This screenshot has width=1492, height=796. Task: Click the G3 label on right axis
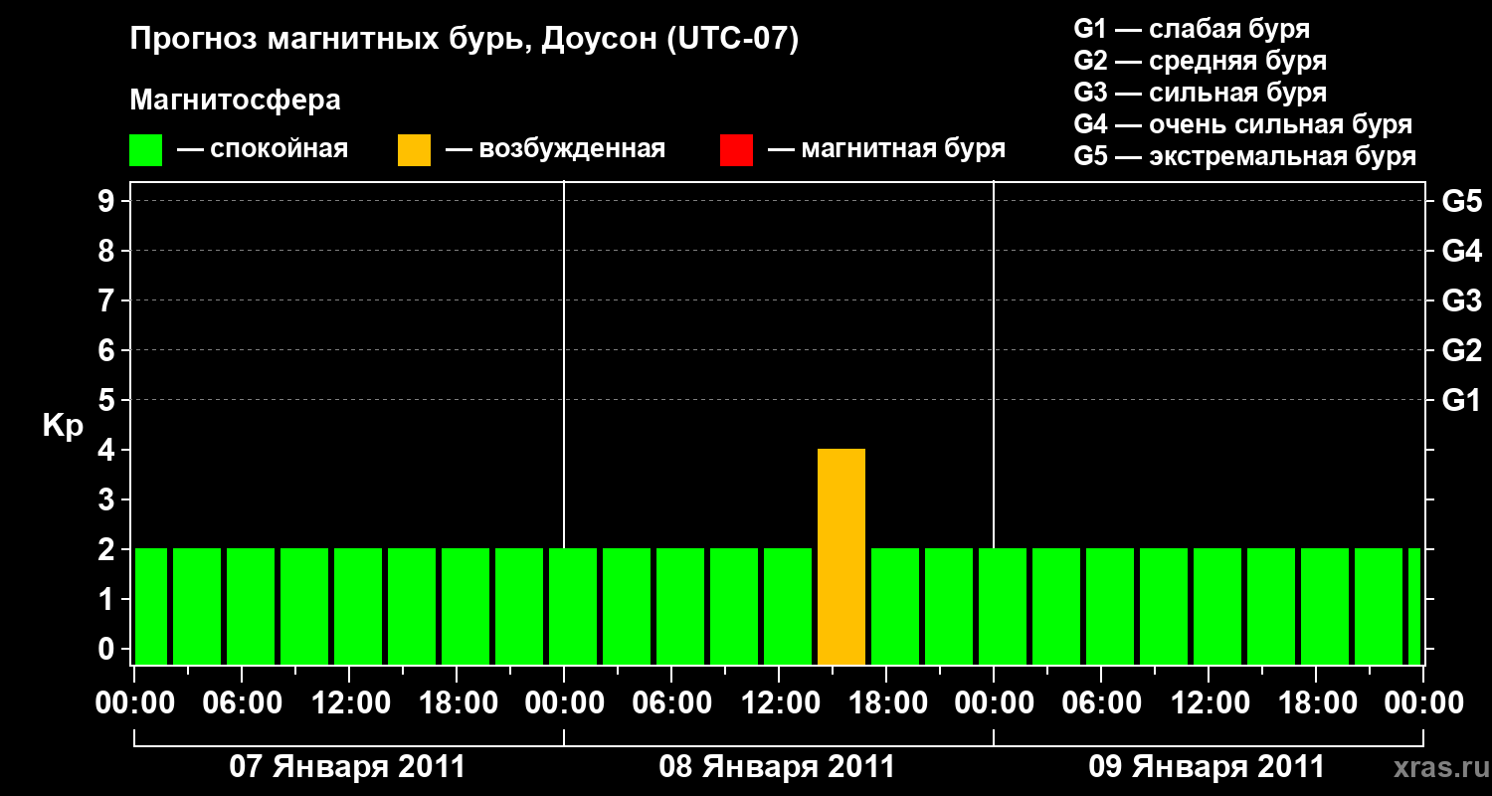click(1462, 300)
